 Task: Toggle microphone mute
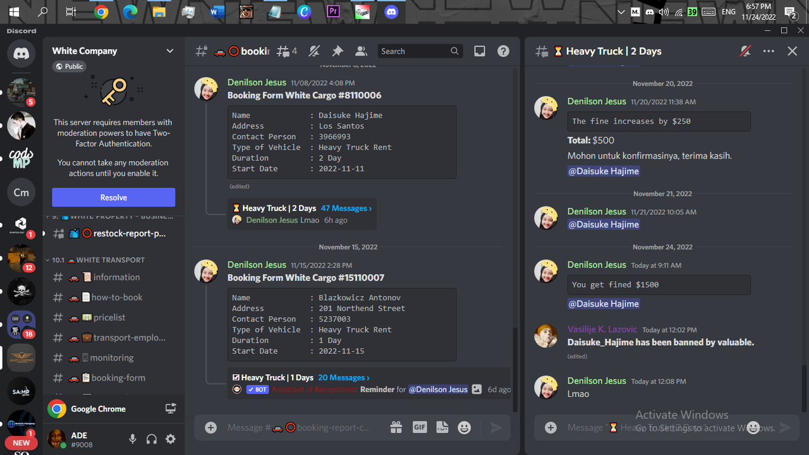(133, 439)
